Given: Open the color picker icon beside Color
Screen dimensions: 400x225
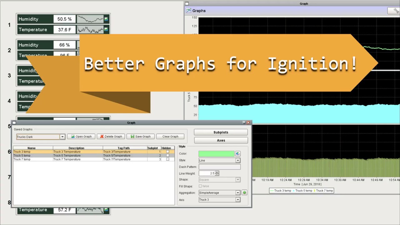Looking at the screenshot, I should point(238,154).
